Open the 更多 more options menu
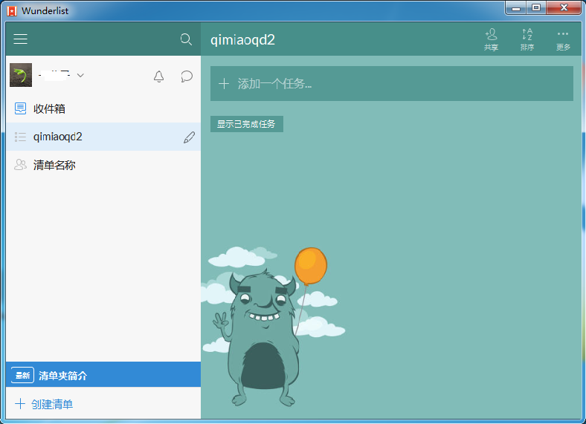Viewport: 586px width, 424px height. pyautogui.click(x=563, y=40)
